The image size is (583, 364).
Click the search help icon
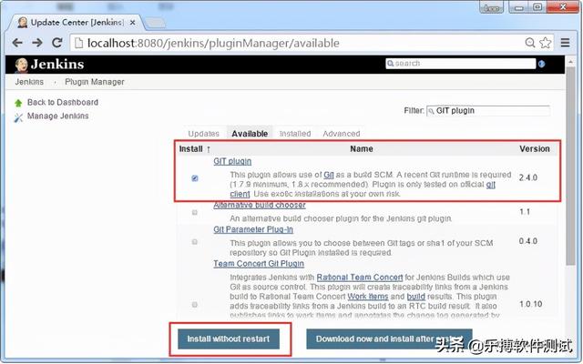point(541,64)
